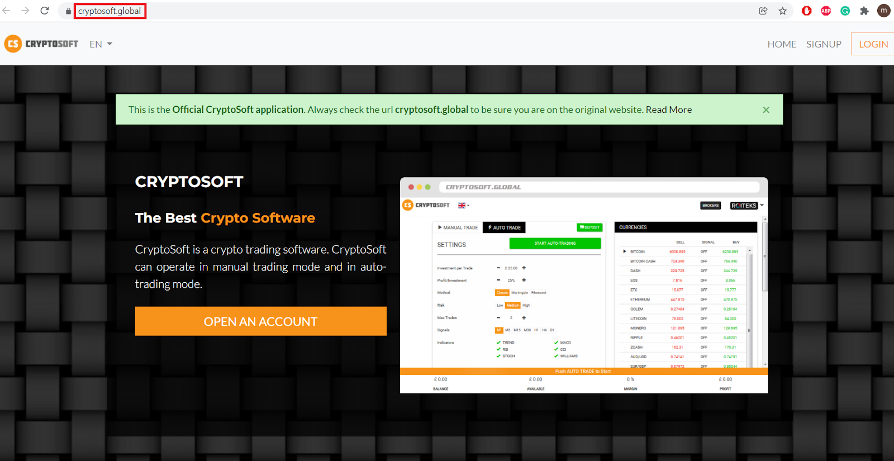Click the bold 'cryptosoft.global' text in banner
This screenshot has width=894, height=461.
(x=431, y=110)
